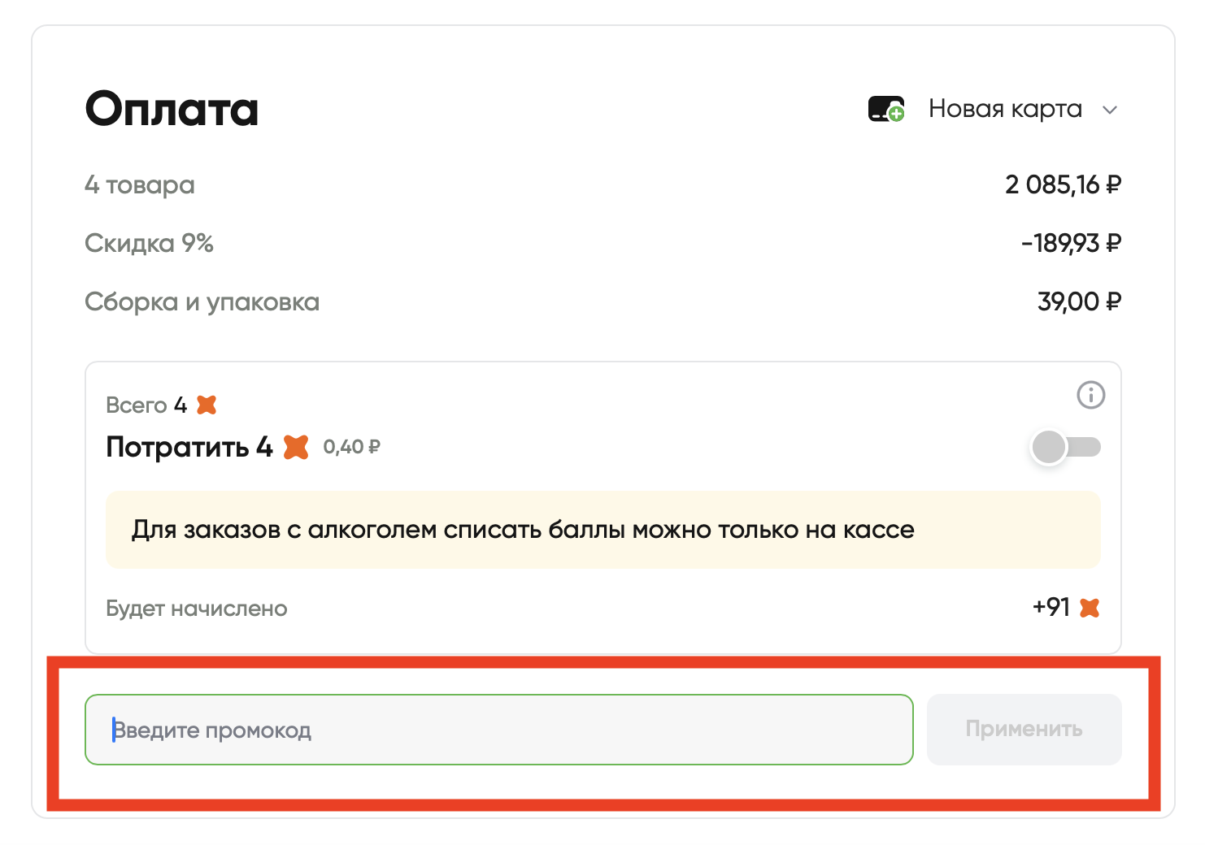The height and width of the screenshot is (845, 1205).
Task: Expand the chevron next to Новая карта
Action: click(x=1110, y=110)
